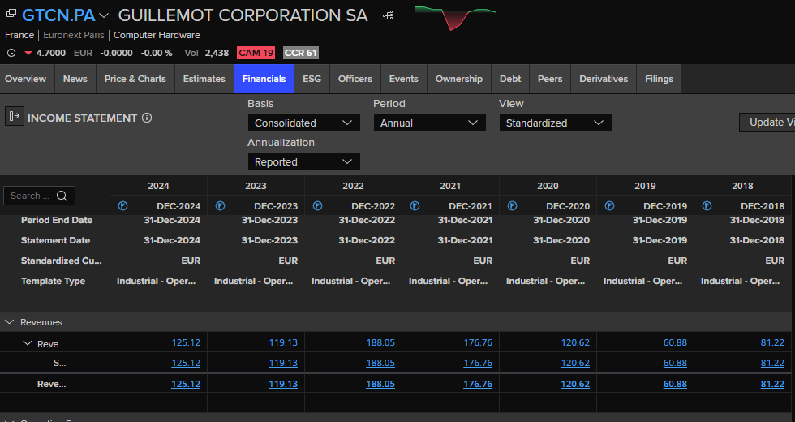Viewport: 795px width, 422px height.
Task: Click the Update View button
Action: point(767,123)
